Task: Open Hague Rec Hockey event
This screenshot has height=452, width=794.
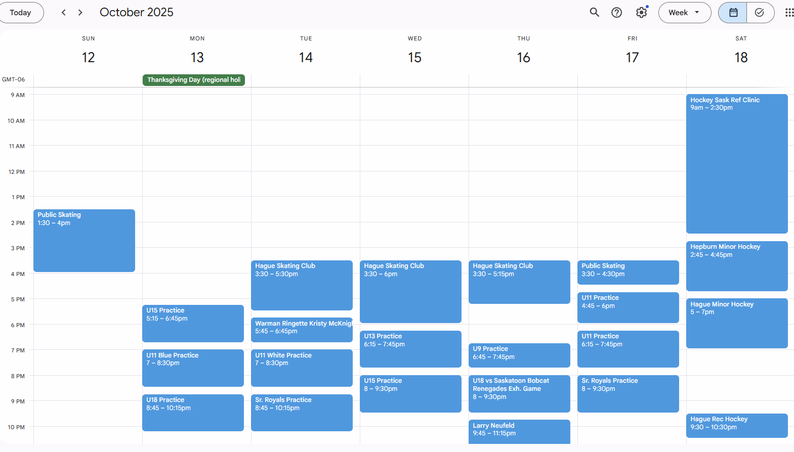Action: point(736,425)
